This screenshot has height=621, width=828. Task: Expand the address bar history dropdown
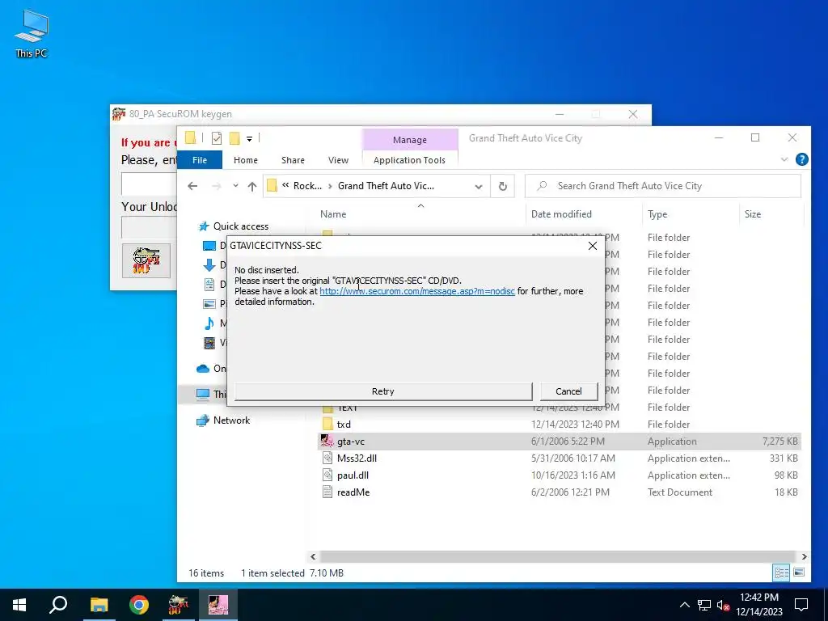coord(479,187)
